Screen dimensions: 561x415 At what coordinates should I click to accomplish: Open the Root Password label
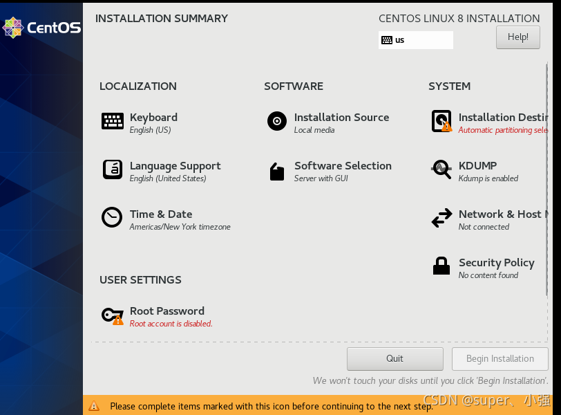tap(167, 311)
